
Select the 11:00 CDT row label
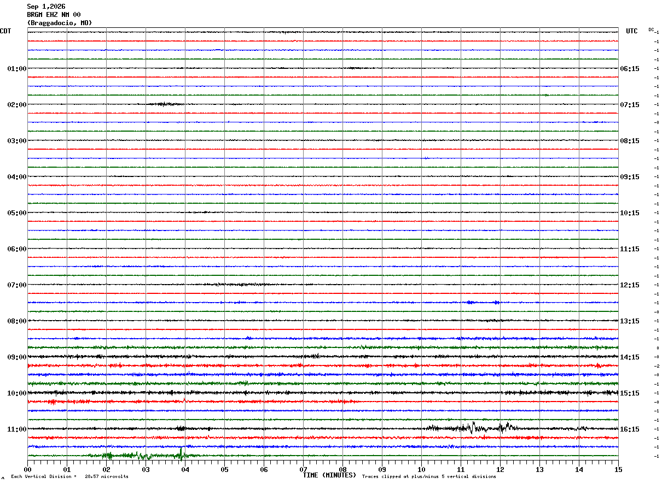click(17, 429)
